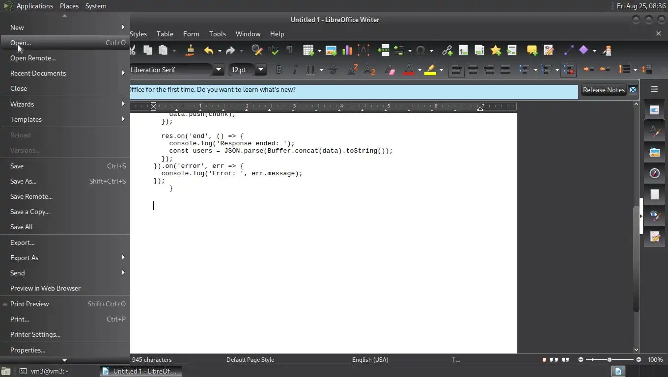Open font color dropdown arrow
The width and height of the screenshot is (668, 377).
(x=419, y=70)
